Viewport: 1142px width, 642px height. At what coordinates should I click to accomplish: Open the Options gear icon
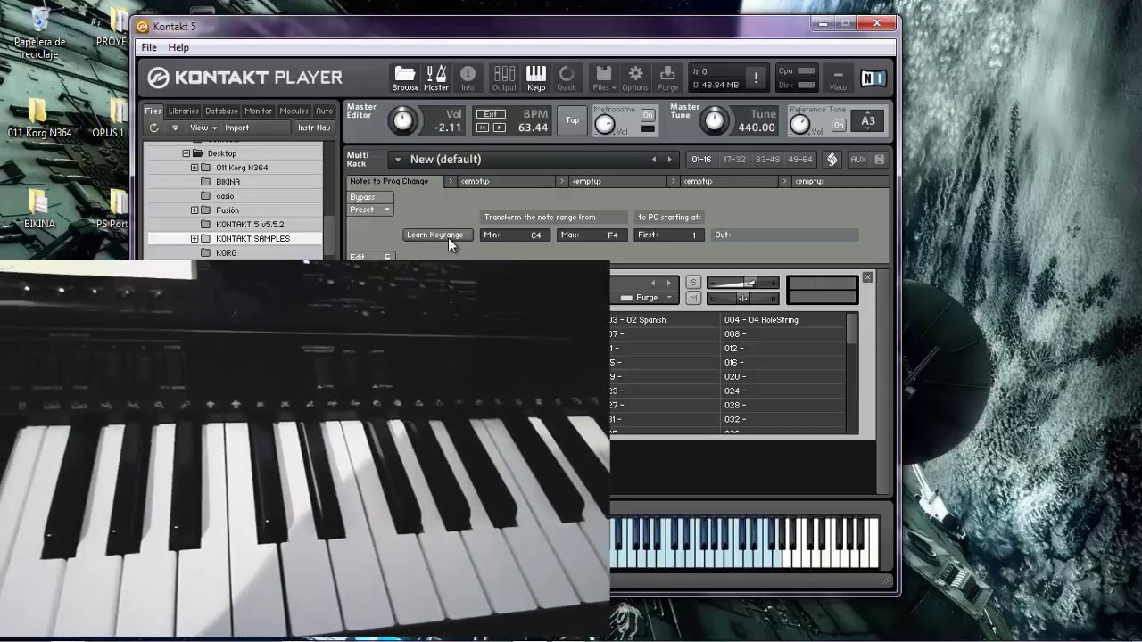point(635,78)
